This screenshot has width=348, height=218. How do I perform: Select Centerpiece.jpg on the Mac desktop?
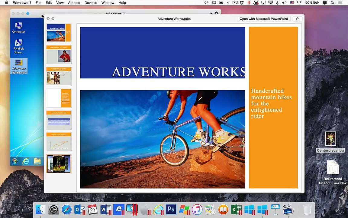point(330,141)
